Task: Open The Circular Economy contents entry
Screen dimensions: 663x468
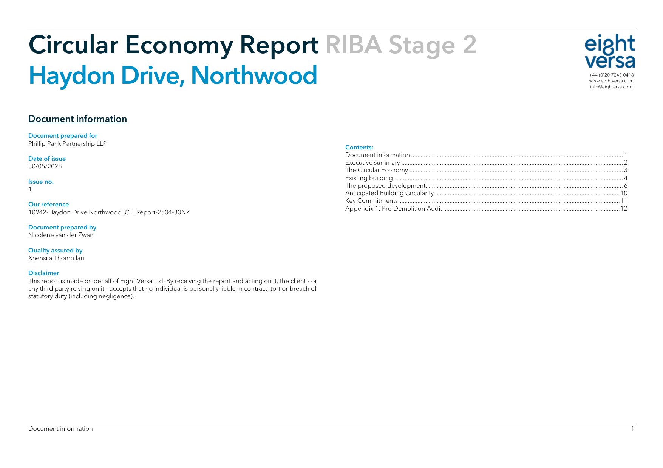Action: pos(376,170)
